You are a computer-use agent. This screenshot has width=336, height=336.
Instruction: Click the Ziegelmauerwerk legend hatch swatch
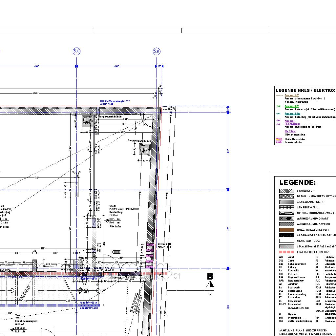point(286,202)
